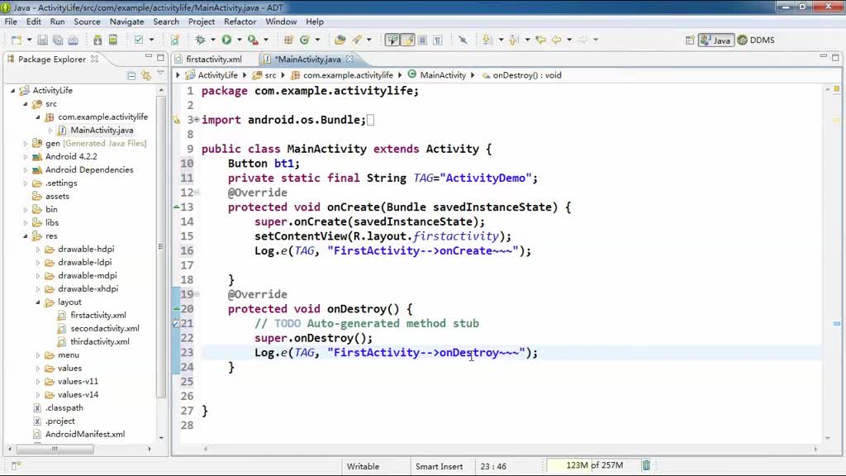Open the Refactor menu
846x476 pixels.
(240, 21)
